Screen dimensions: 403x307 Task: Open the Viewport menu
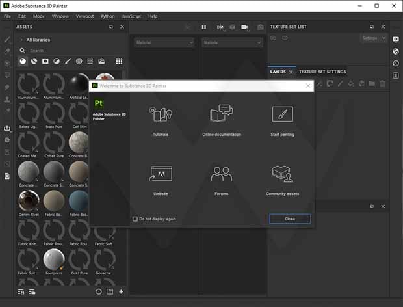click(84, 16)
